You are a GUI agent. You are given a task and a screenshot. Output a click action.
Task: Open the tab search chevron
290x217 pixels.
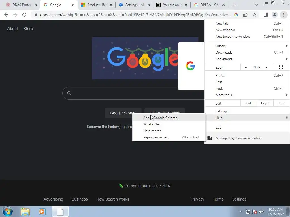click(x=256, y=5)
